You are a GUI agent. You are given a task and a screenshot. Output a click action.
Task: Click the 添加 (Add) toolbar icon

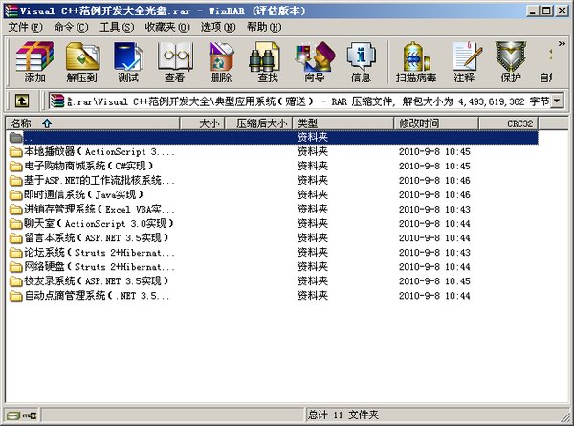click(34, 61)
